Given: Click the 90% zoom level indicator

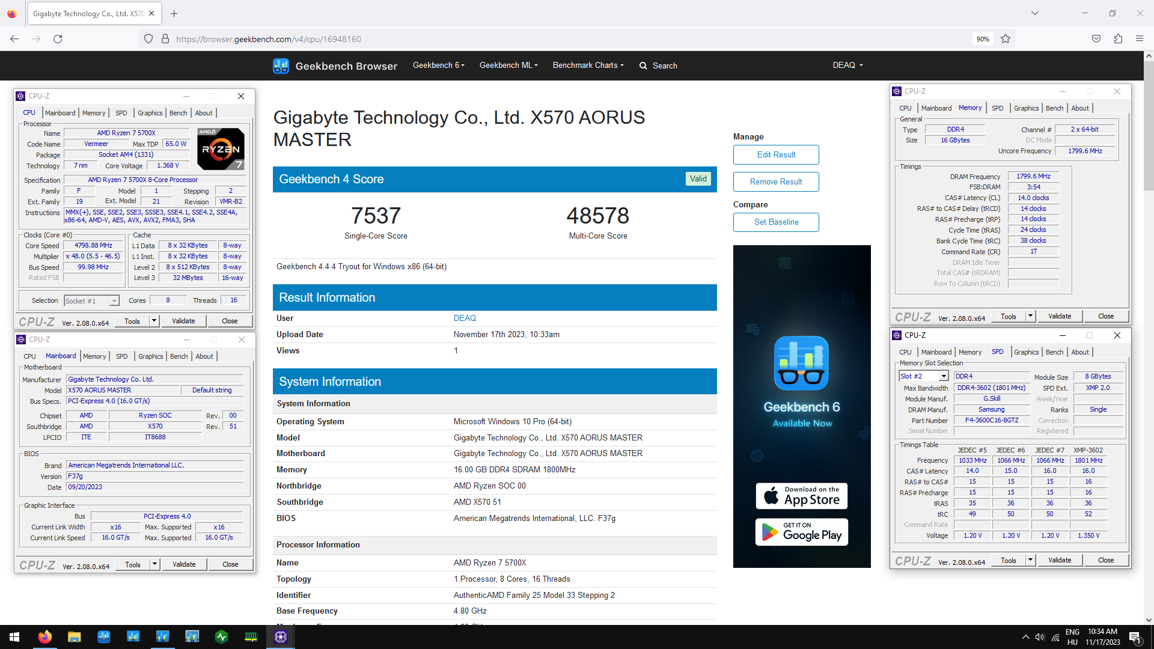Looking at the screenshot, I should click(983, 39).
